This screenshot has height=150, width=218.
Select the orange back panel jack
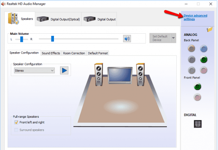(x=192, y=49)
